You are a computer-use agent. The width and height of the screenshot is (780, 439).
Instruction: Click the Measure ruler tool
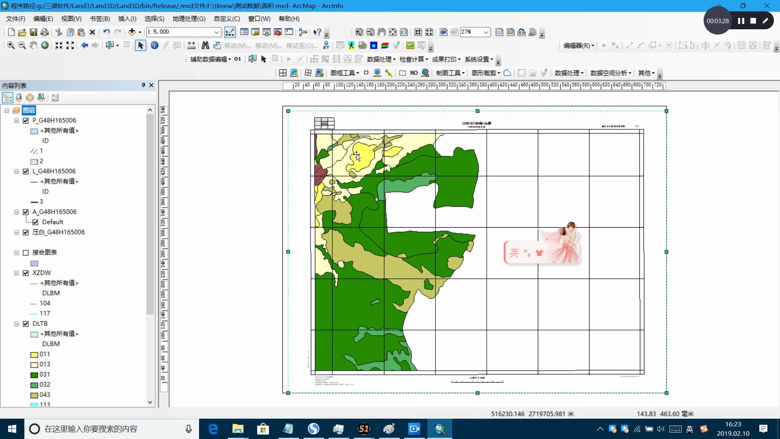tap(191, 46)
